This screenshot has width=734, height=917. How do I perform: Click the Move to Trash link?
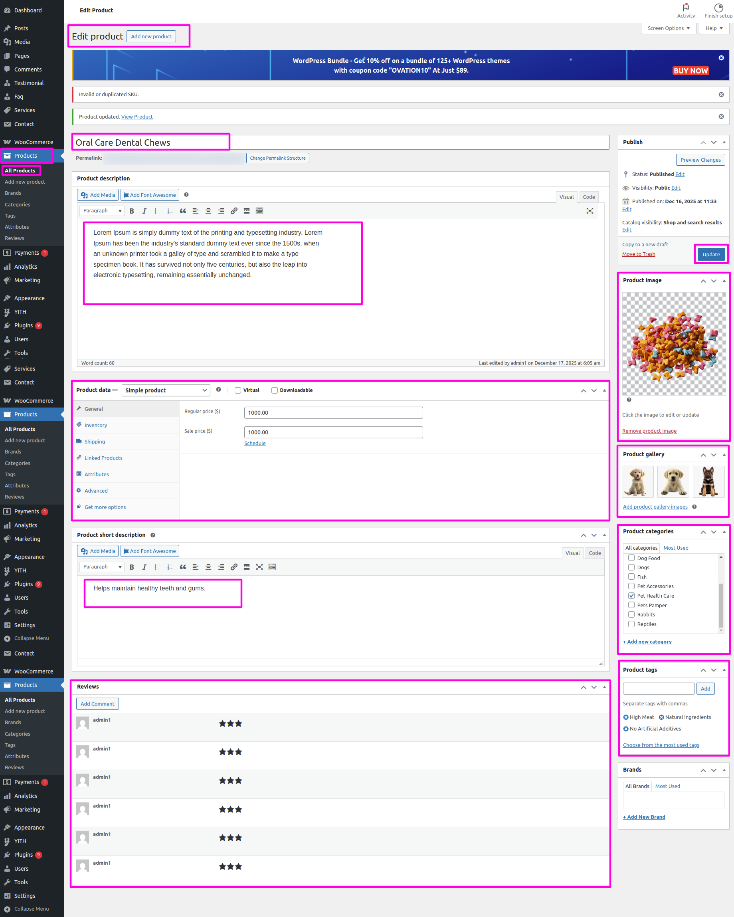(638, 254)
